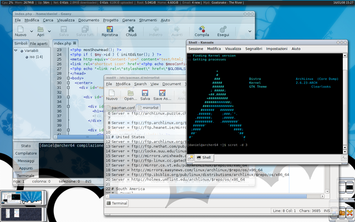355x222 pixels.
Task: Open the Sessione menu in Konsole
Action: pyautogui.click(x=196, y=49)
